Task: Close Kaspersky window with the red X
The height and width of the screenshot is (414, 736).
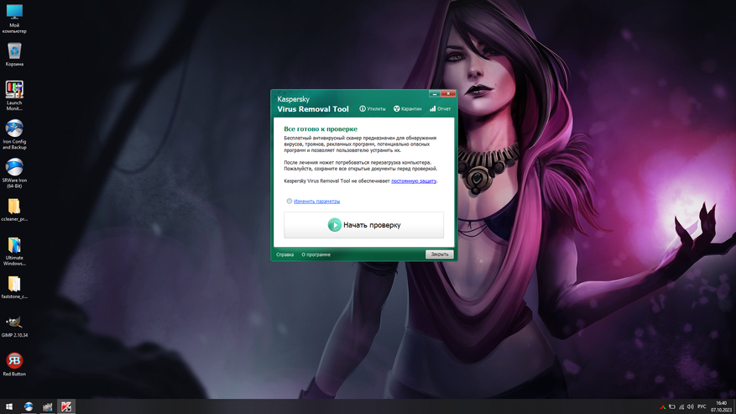Action: click(x=448, y=93)
